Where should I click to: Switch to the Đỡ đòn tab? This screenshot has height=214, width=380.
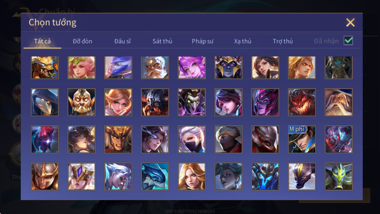pyautogui.click(x=82, y=41)
